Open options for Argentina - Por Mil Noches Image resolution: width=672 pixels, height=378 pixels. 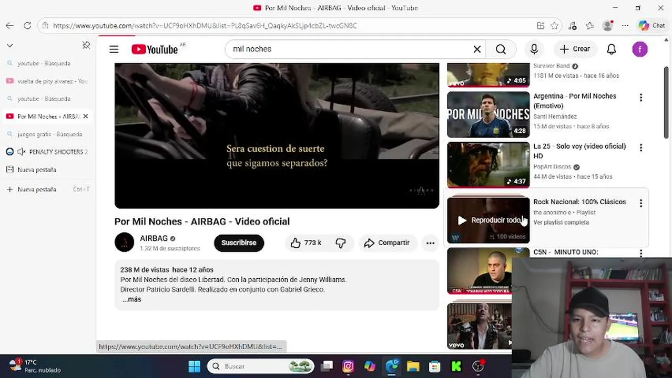point(640,98)
